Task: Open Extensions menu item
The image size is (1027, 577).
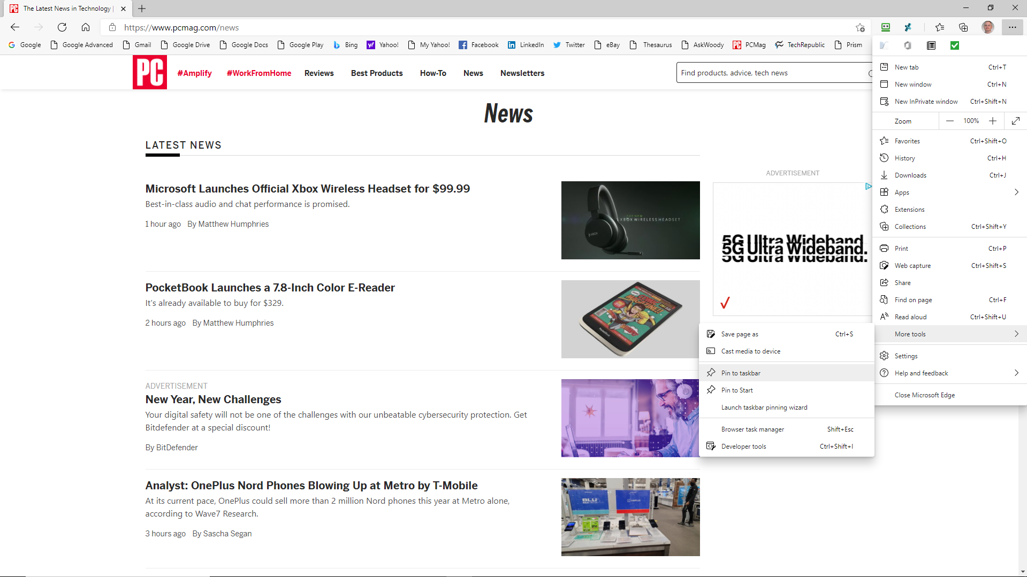Action: pyautogui.click(x=950, y=210)
